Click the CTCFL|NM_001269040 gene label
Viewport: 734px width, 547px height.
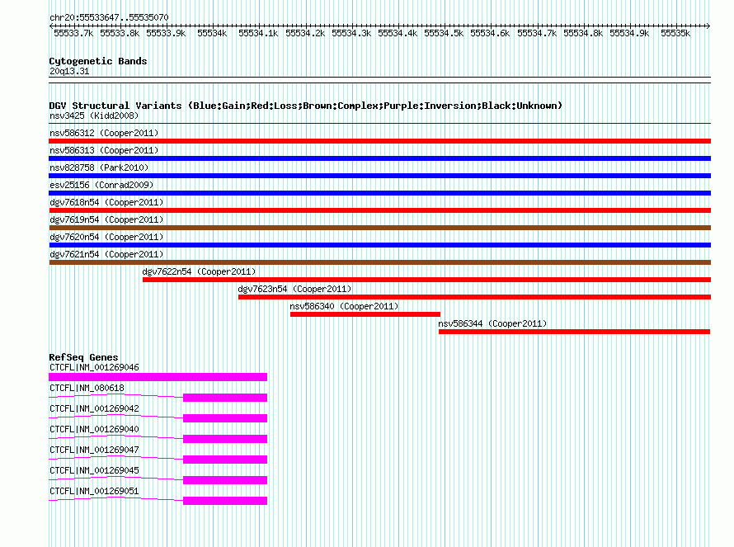pos(94,429)
